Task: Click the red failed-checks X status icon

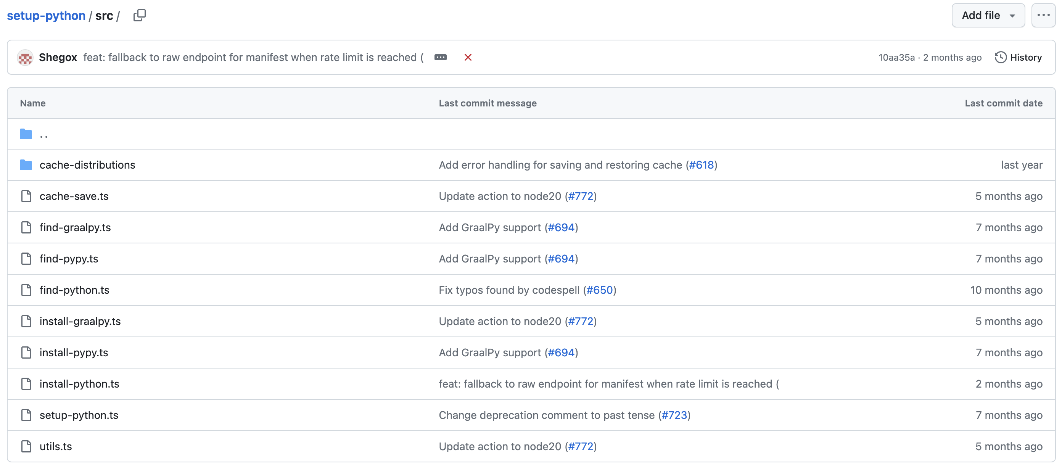Action: point(468,57)
